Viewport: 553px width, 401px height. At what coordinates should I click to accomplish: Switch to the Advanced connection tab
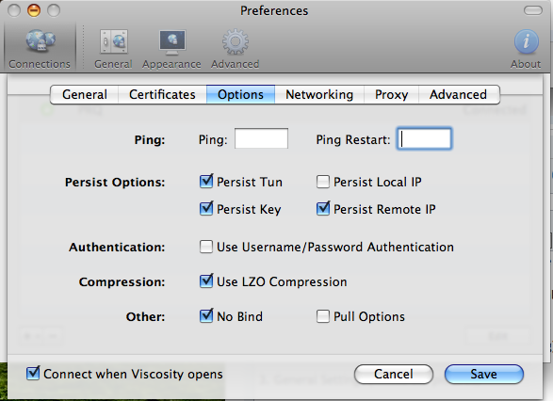[x=459, y=94]
